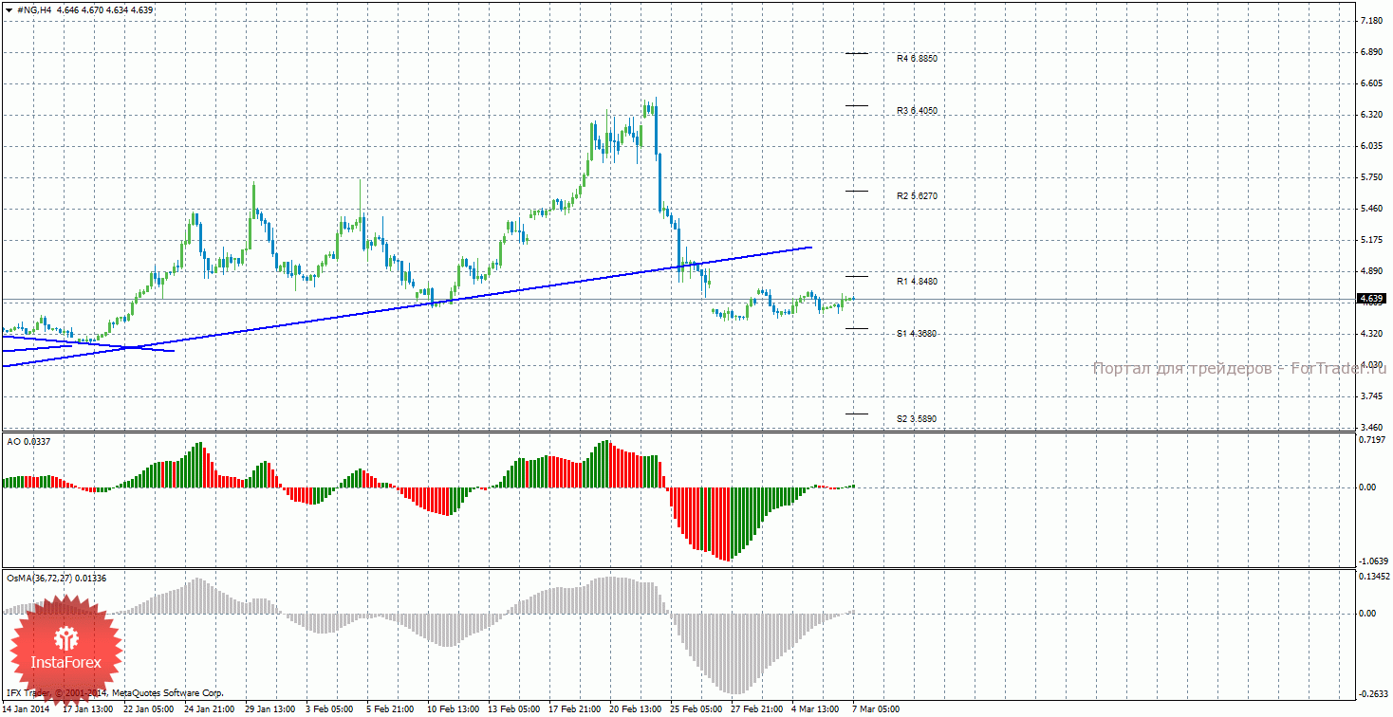The width and height of the screenshot is (1393, 717).
Task: Click the AO 0.0337 indicator label
Action: click(28, 441)
